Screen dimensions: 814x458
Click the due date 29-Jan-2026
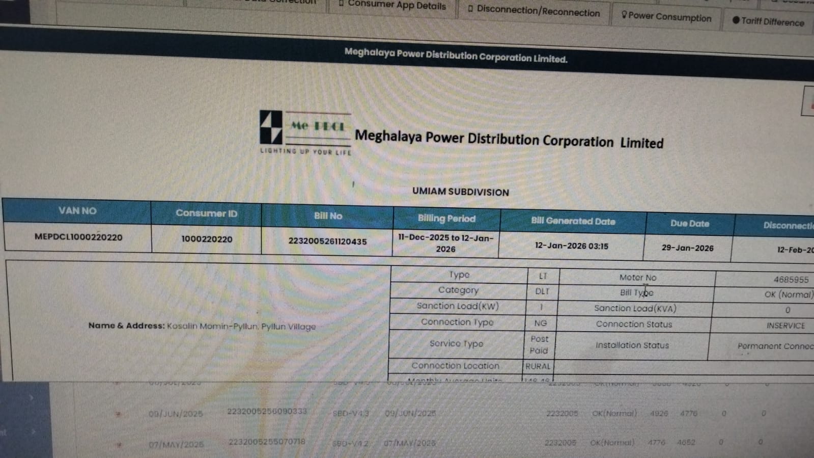tap(687, 248)
